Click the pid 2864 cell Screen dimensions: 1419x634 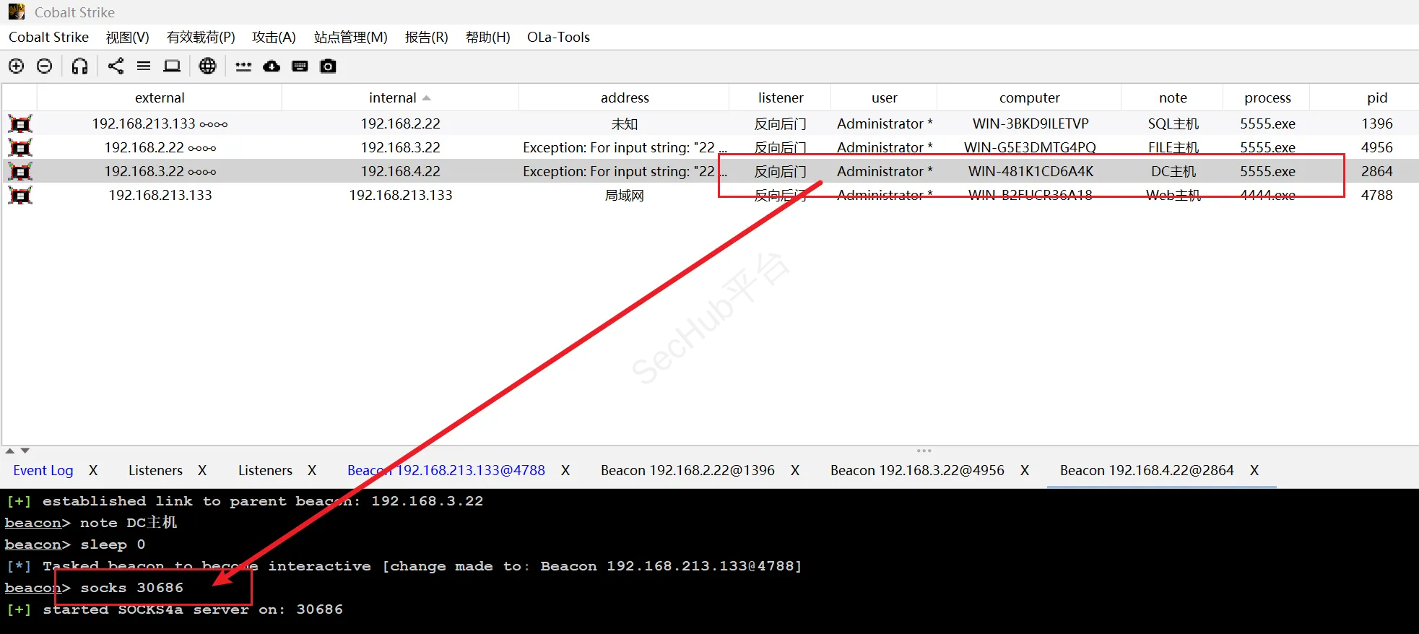coord(1377,171)
